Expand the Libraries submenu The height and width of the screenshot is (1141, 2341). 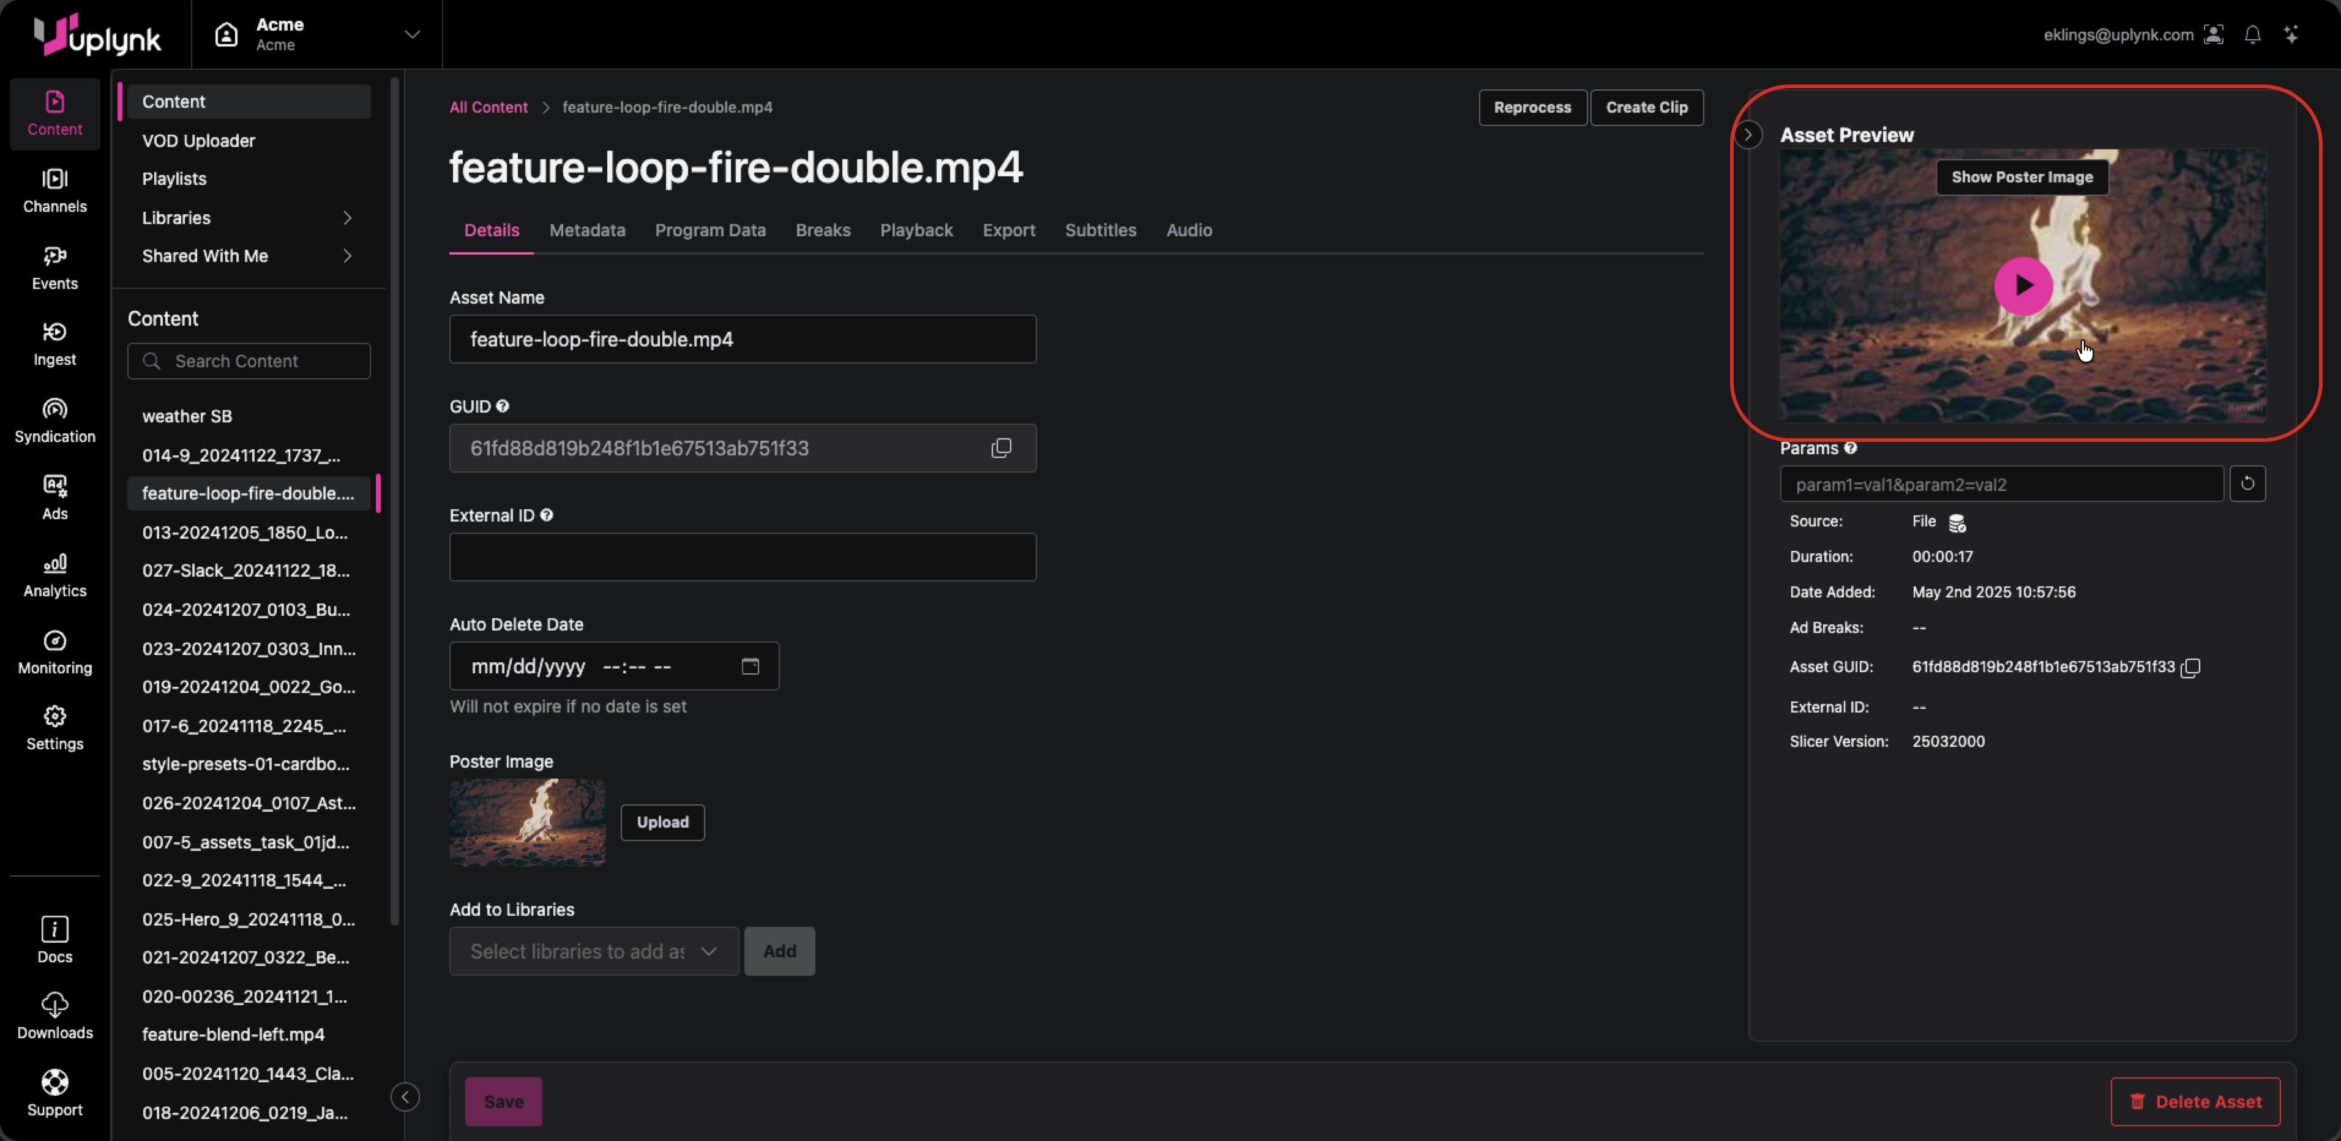point(347,217)
